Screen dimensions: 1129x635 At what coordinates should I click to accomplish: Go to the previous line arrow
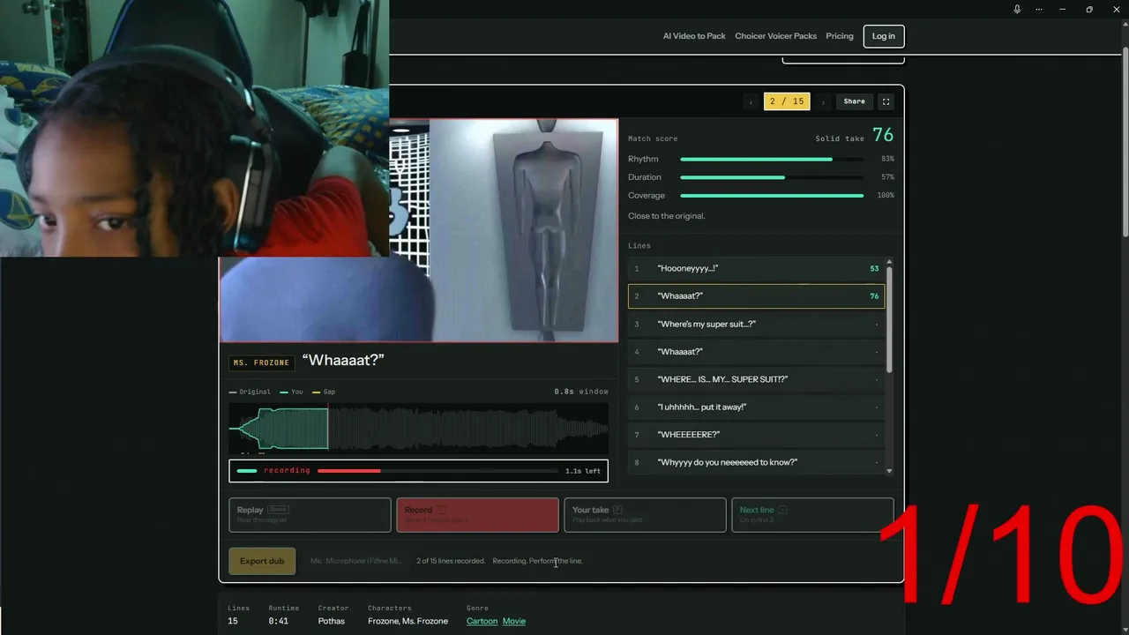751,101
